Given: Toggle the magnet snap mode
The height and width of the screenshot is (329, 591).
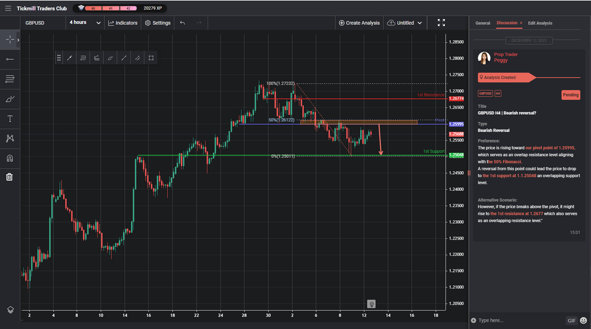Looking at the screenshot, I should pyautogui.click(x=10, y=158).
